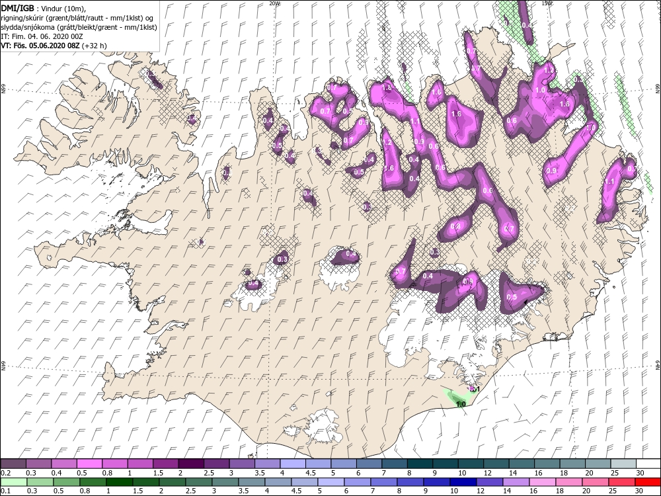
Task: Click the palest green rain swatch from 0.1 to 0.3
Action: tap(13, 481)
